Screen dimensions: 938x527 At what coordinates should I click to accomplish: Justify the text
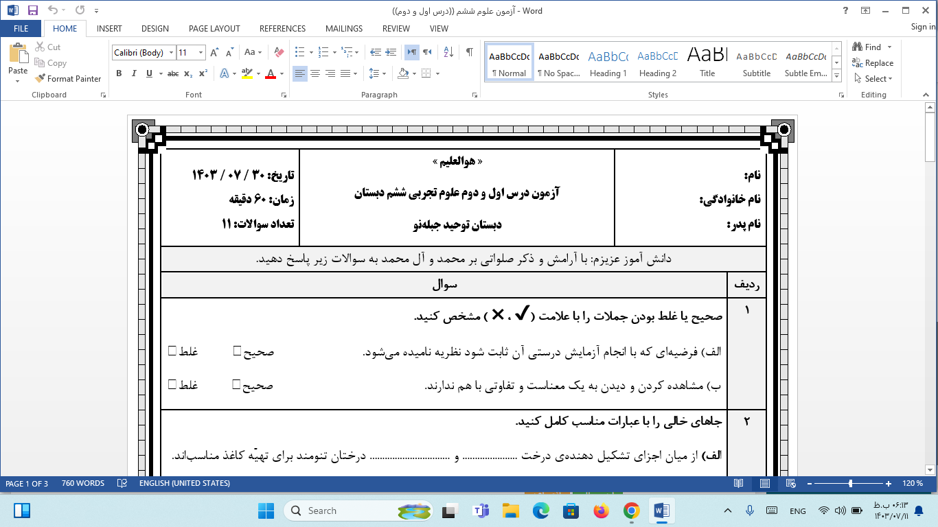tap(345, 73)
